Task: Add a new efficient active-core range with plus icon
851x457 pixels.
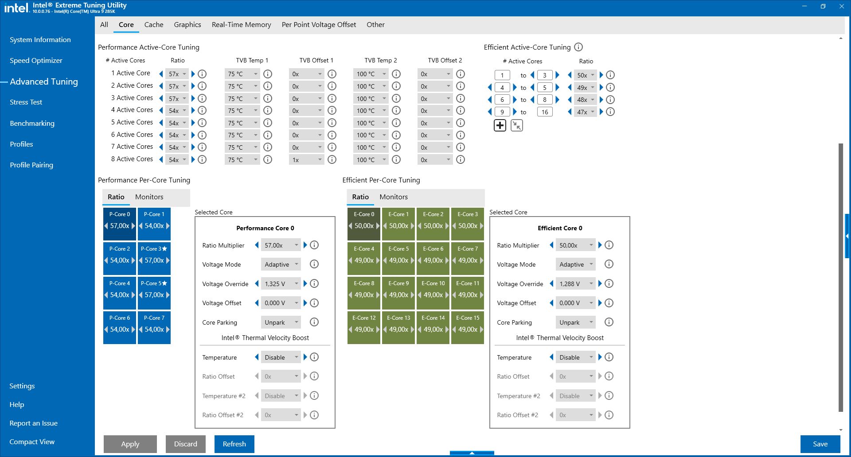Action: [x=500, y=126]
